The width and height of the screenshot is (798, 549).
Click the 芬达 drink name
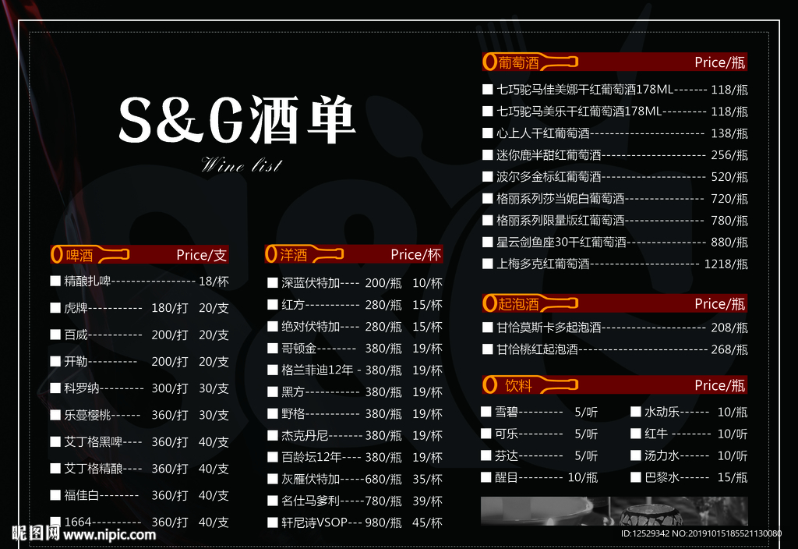coord(507,455)
